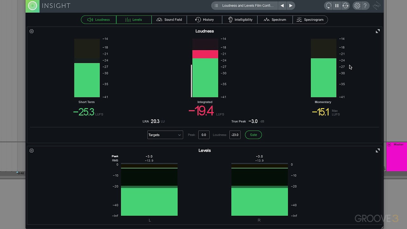Click the -19.4 Integrated readout
The image size is (407, 229).
pyautogui.click(x=201, y=111)
